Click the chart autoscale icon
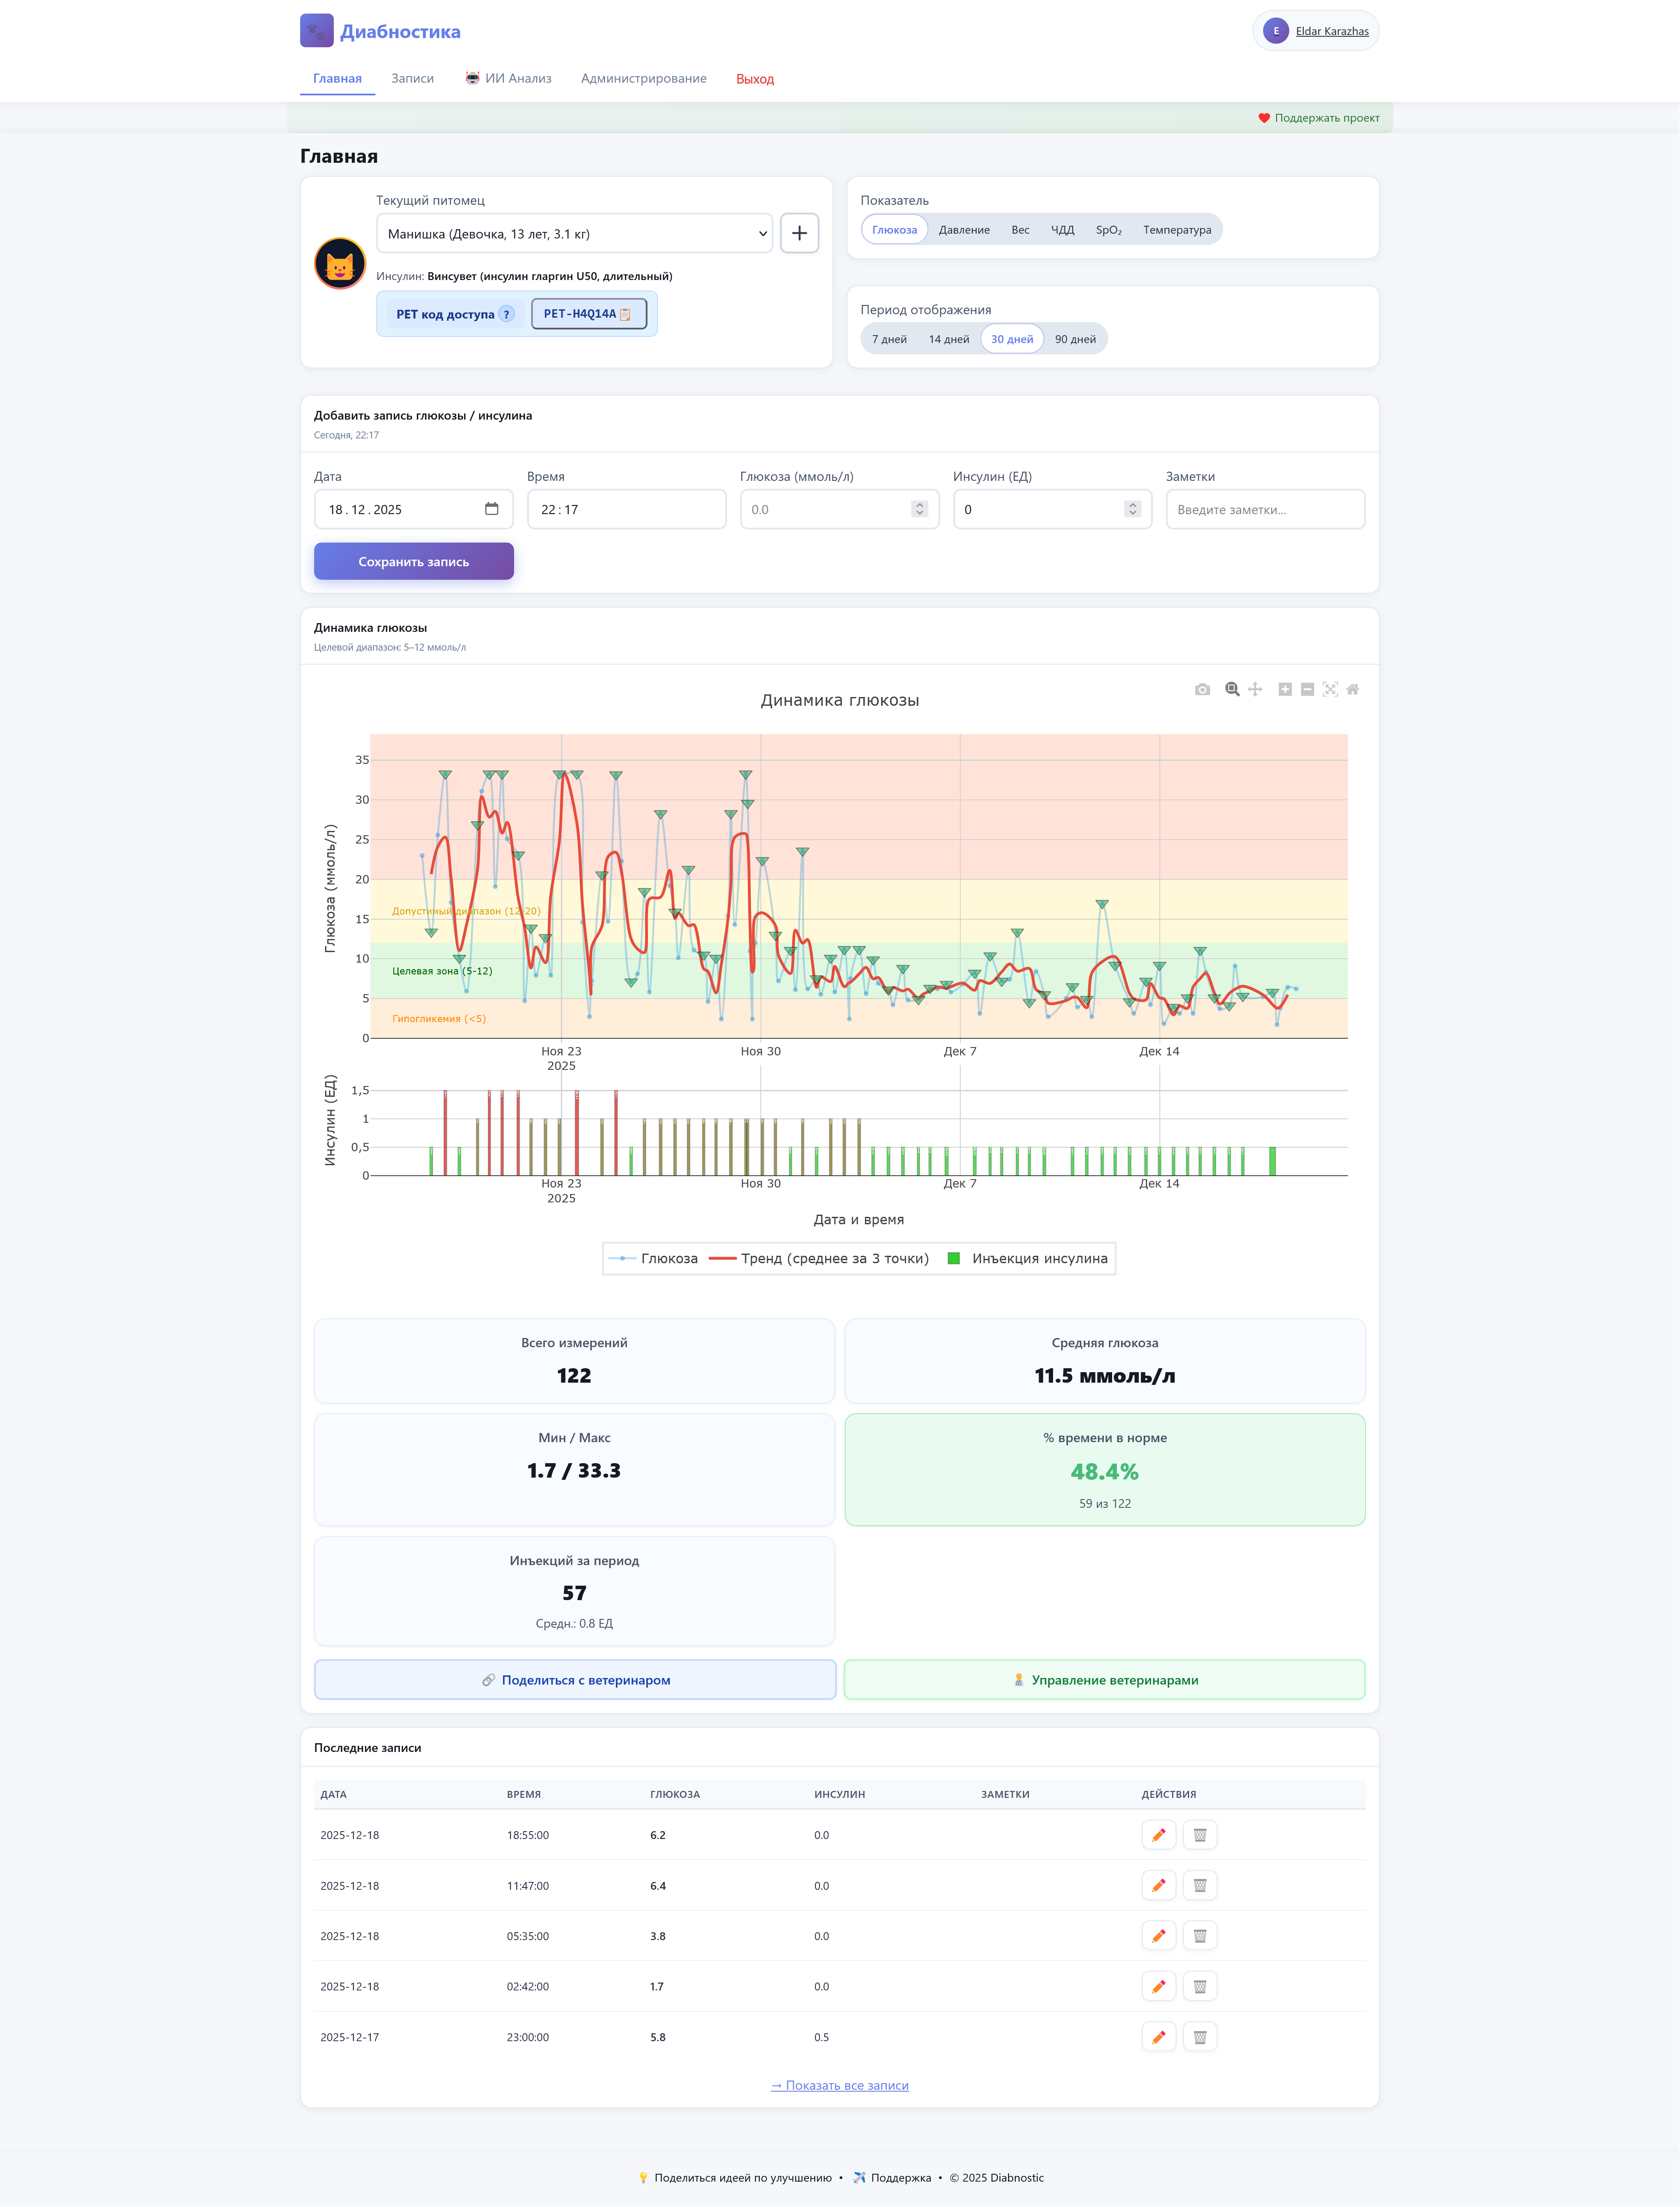This screenshot has height=2207, width=1680. pyautogui.click(x=1330, y=689)
